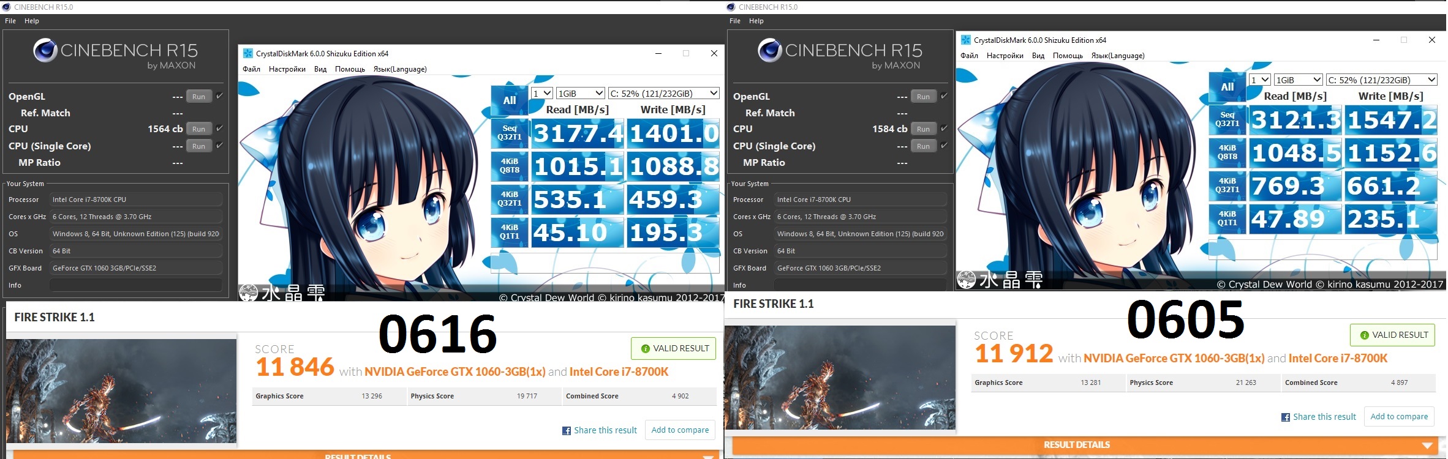
Task: Run the OpenGL test in left Cinebench
Action: (199, 96)
